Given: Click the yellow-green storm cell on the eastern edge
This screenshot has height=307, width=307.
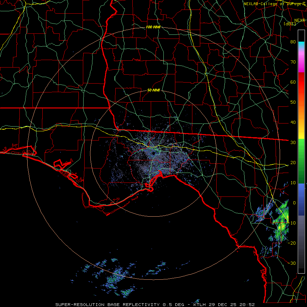Looking at the screenshot, I should coord(282,222).
